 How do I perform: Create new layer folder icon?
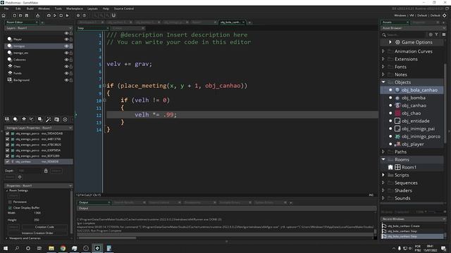tap(56, 119)
